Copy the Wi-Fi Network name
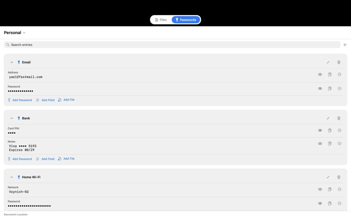This screenshot has width=351, height=219. point(330,189)
